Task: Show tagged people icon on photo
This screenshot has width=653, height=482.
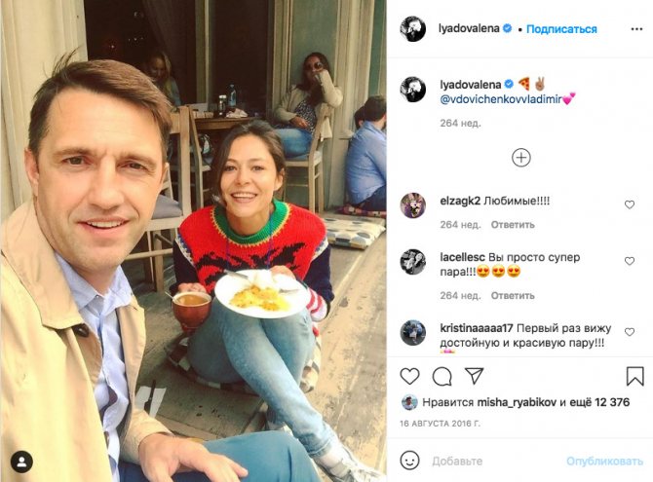Action: 21,462
